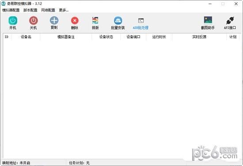The image size is (243, 166).
Task: Open the 网络配置 menu
Action: coord(48,10)
